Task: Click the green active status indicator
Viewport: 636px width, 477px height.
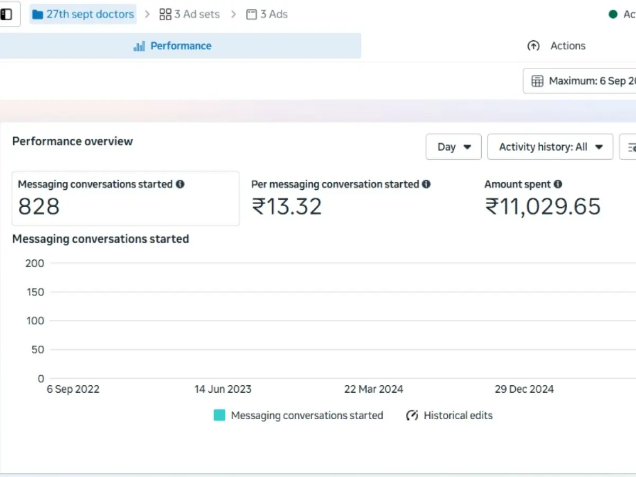Action: tap(613, 14)
